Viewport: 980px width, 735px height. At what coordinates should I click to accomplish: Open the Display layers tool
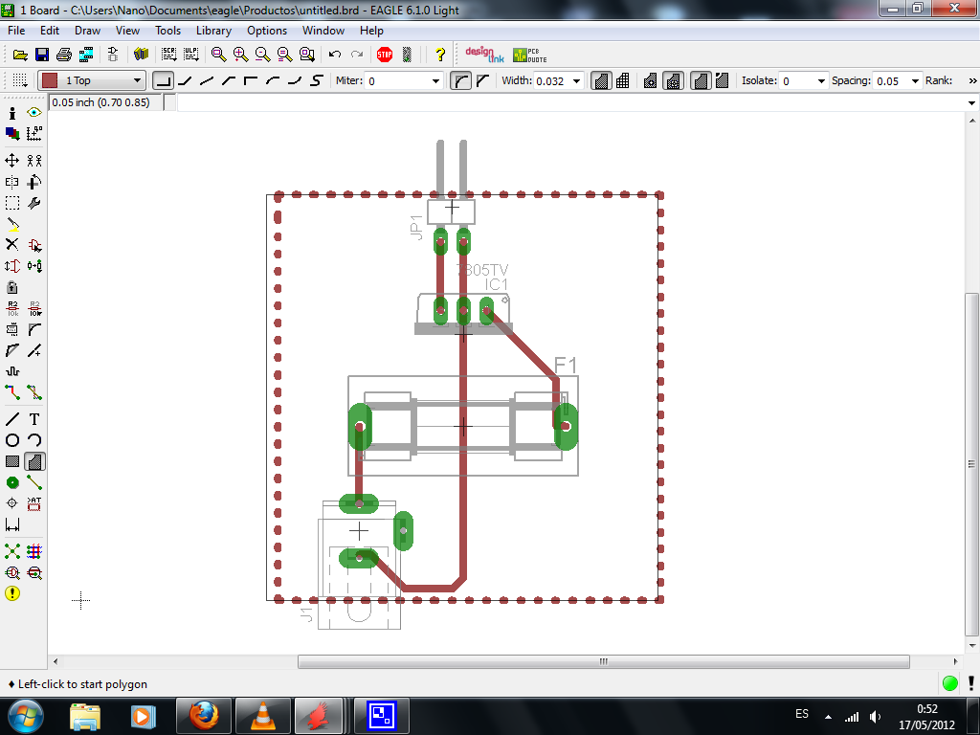click(11, 133)
